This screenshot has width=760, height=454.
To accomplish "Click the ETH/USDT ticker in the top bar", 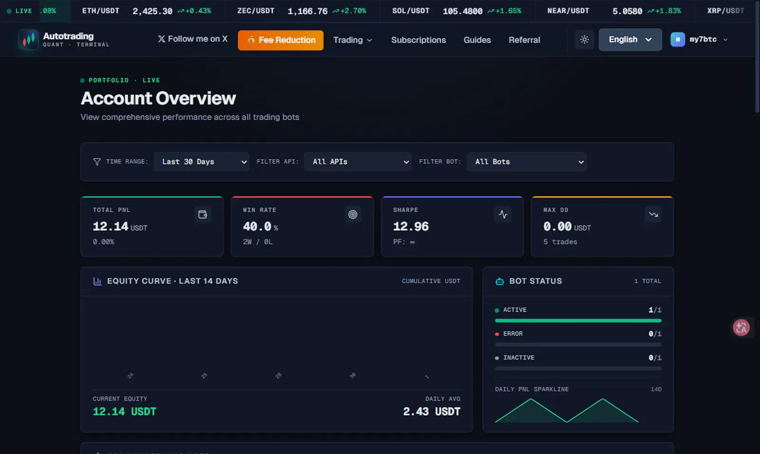I will pos(147,11).
